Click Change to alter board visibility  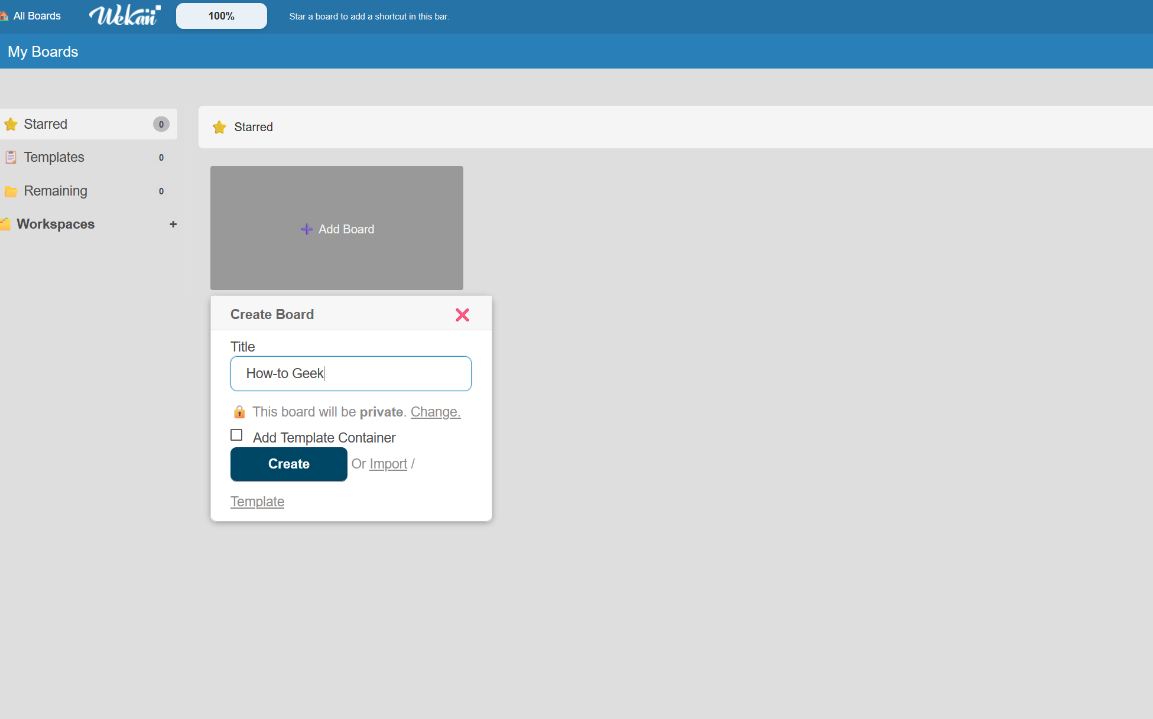(x=436, y=412)
